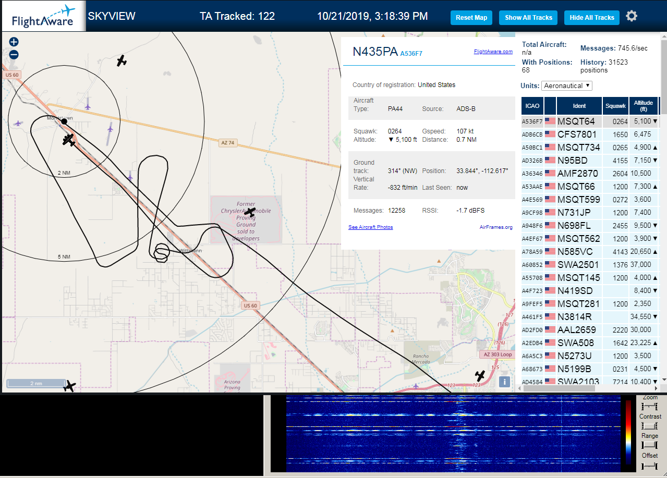Viewport: 667px width, 478px height.
Task: Select the MSQT734 aircraft row
Action: 590,147
